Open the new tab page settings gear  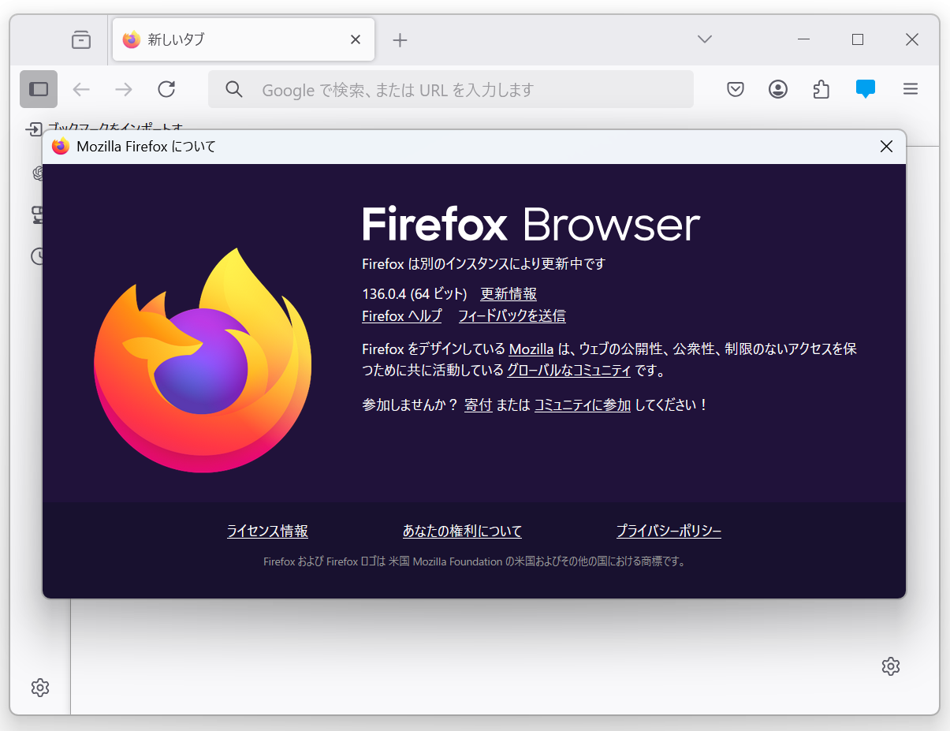pyautogui.click(x=890, y=666)
